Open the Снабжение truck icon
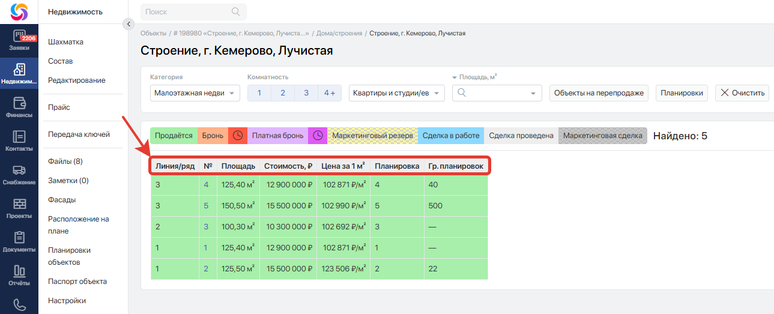Viewport: 774px width, 314px height. [19, 171]
